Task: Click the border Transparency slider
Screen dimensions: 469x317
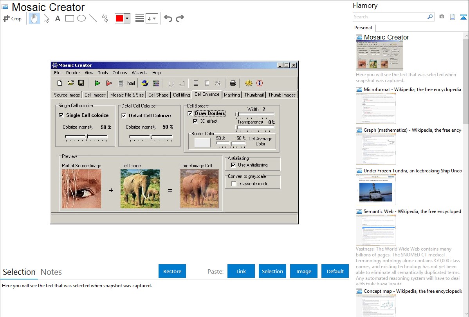Action: click(x=255, y=128)
